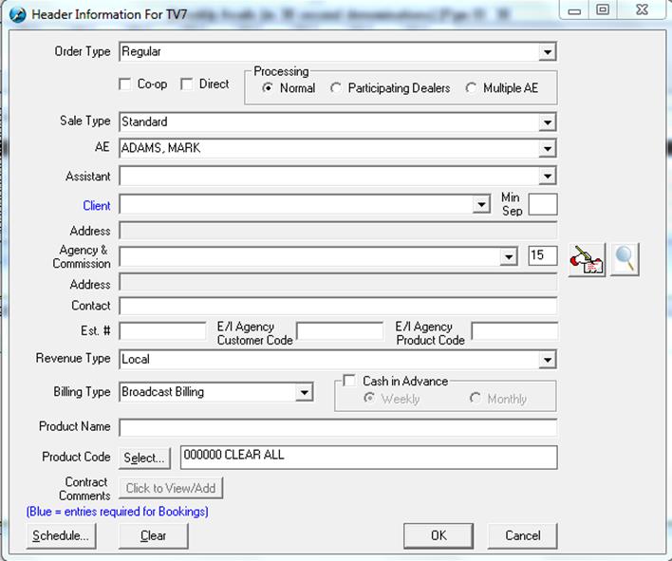Check the Direct checkbox
Viewport: 672px width, 561px height.
[187, 84]
